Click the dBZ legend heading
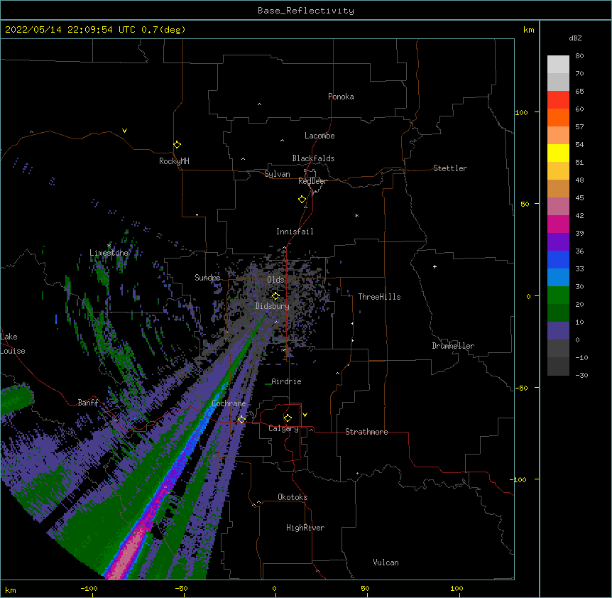612x598 pixels. pos(575,38)
